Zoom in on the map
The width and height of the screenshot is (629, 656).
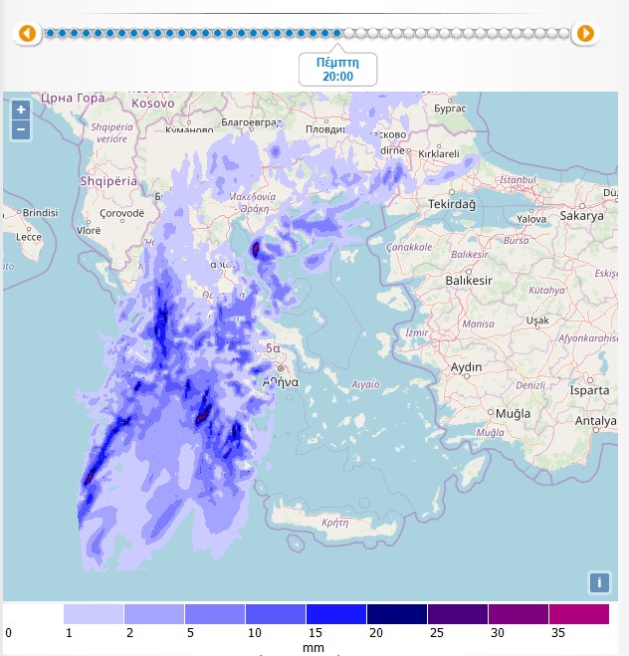(x=21, y=109)
